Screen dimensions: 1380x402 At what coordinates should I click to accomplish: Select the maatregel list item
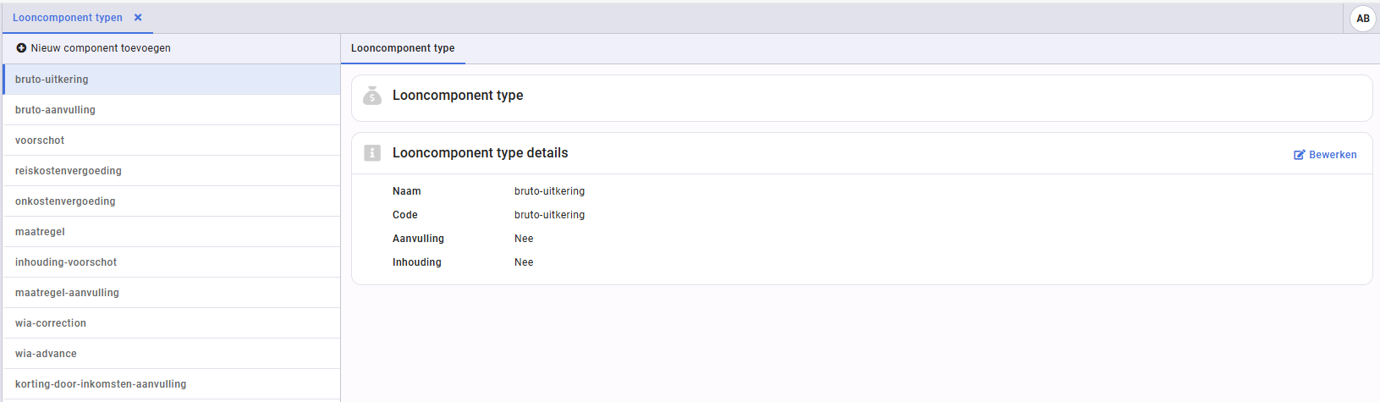click(x=40, y=232)
